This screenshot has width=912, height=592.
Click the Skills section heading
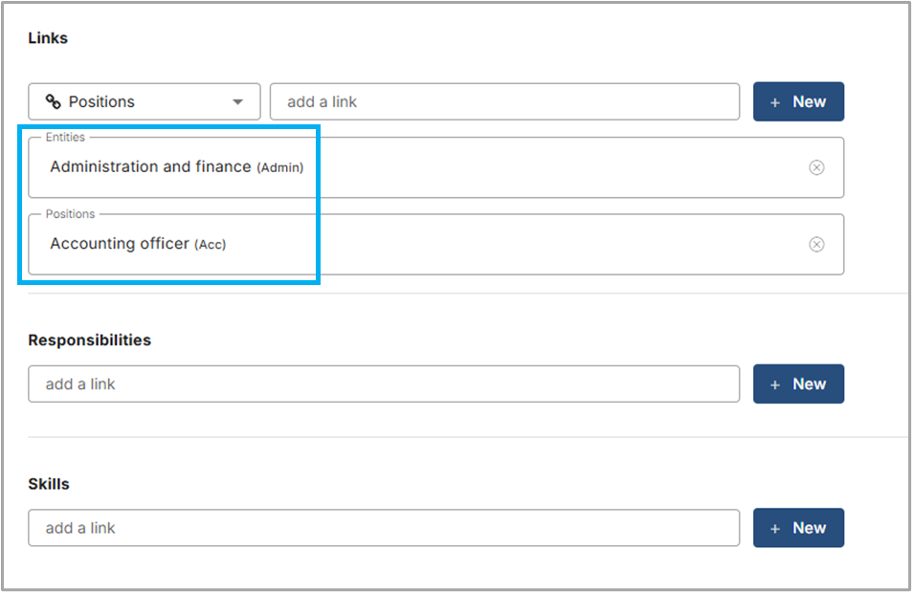(49, 484)
